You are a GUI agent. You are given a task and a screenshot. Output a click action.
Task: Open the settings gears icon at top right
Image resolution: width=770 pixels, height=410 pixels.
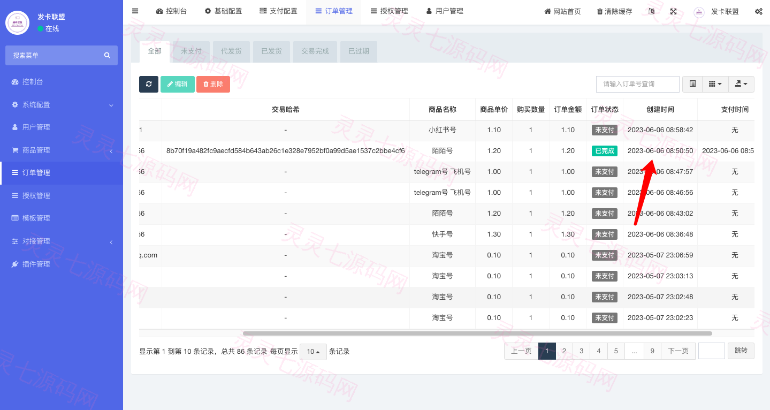tap(758, 11)
